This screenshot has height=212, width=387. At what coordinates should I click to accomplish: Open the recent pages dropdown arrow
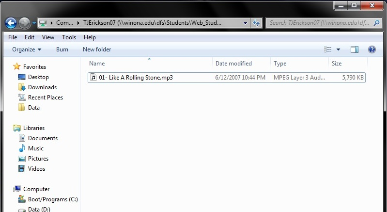[34, 23]
